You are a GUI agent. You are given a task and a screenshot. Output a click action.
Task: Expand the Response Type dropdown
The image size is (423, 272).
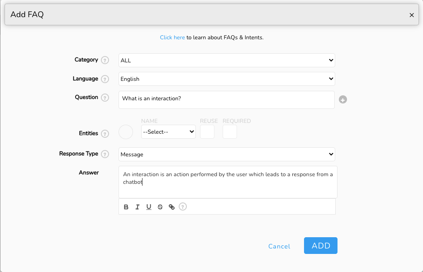pyautogui.click(x=227, y=155)
